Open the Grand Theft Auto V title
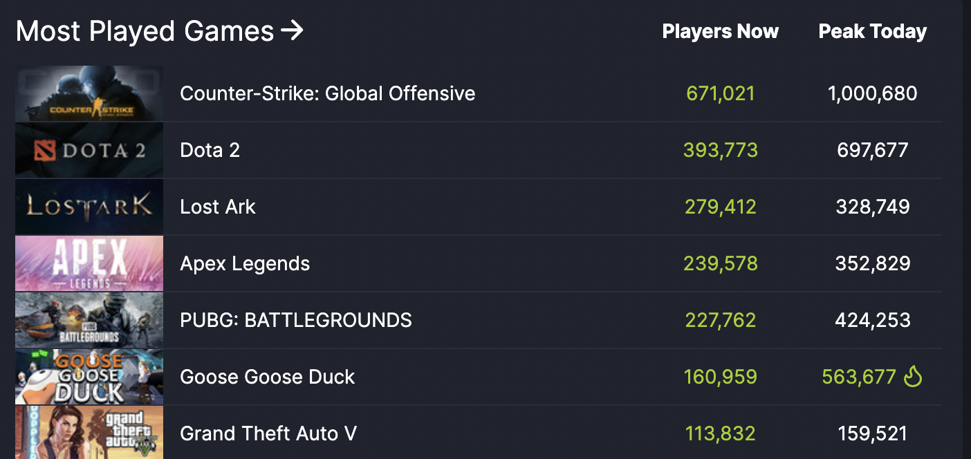The image size is (971, 459). [268, 433]
